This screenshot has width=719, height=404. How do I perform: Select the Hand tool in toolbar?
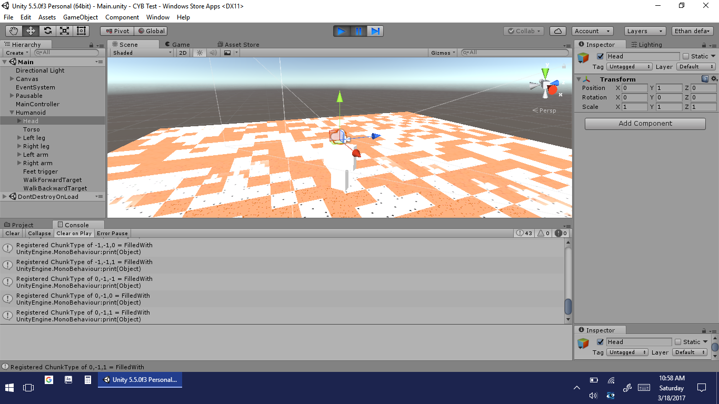(14, 31)
